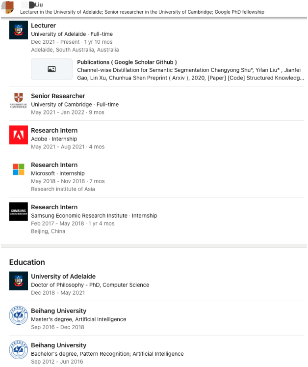
Task: Open Samsung Economic Research Institute company text
Action: 79,216
